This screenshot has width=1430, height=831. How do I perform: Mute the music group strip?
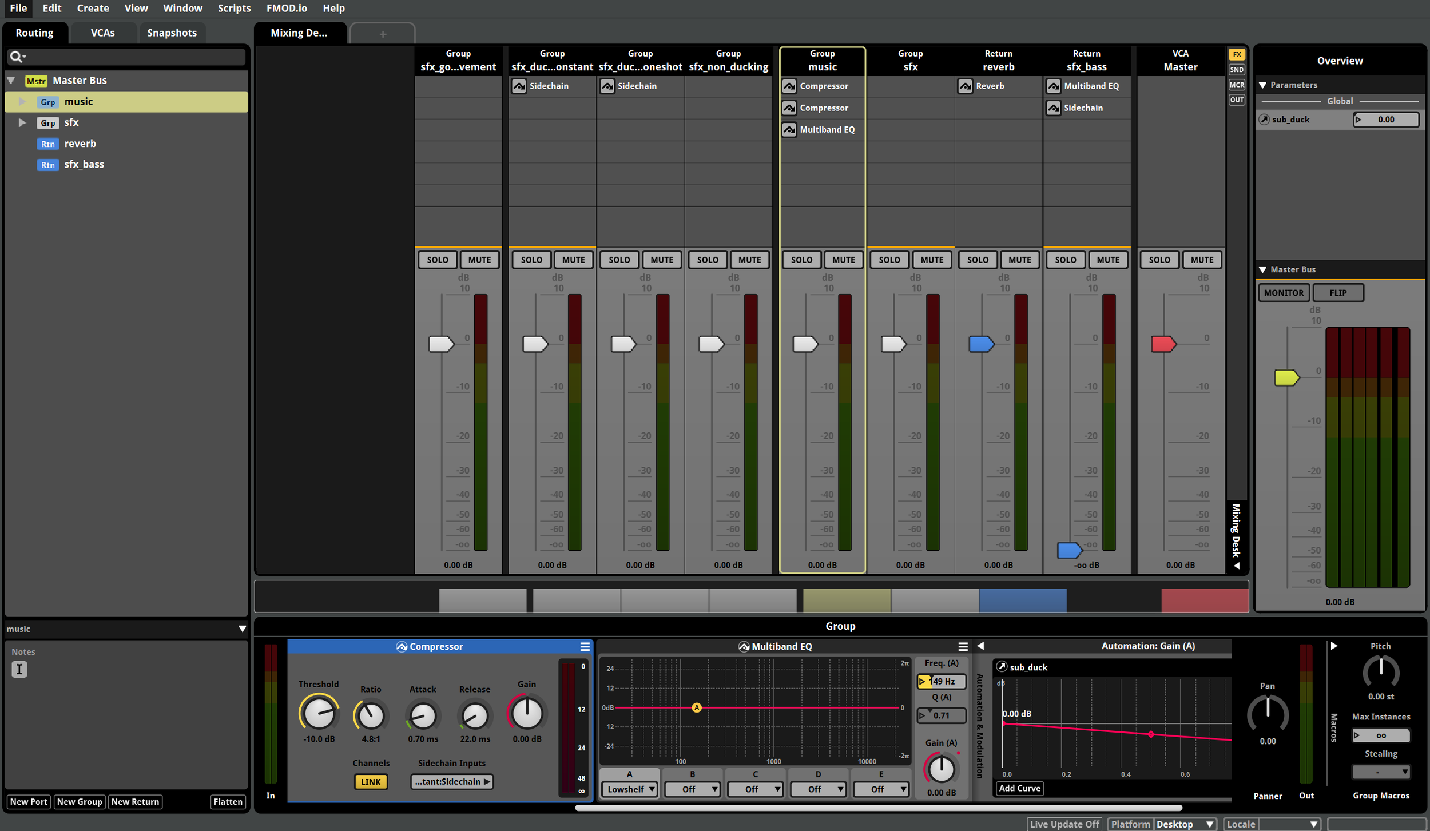(x=843, y=260)
